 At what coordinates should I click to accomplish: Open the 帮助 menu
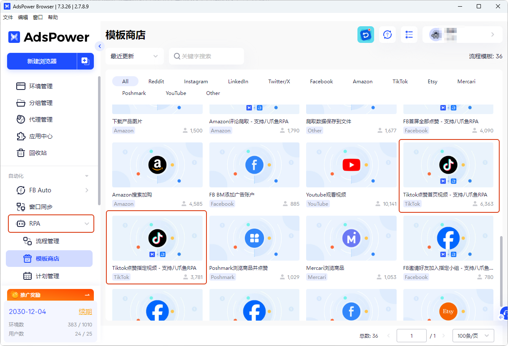[x=53, y=17]
